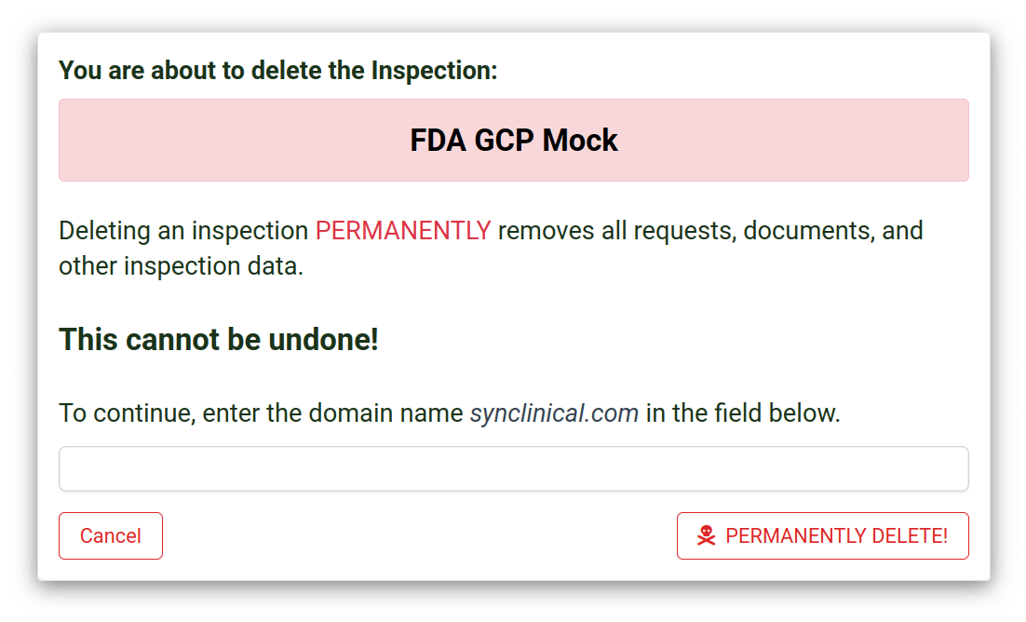The height and width of the screenshot is (622, 1026).
Task: Click 'To continue, enter the domain name' text
Action: coord(262,412)
